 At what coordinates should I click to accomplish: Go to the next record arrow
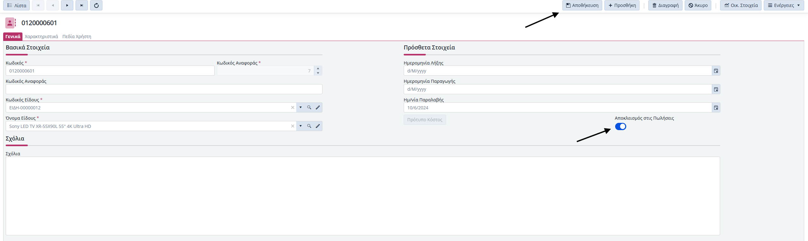click(x=67, y=5)
